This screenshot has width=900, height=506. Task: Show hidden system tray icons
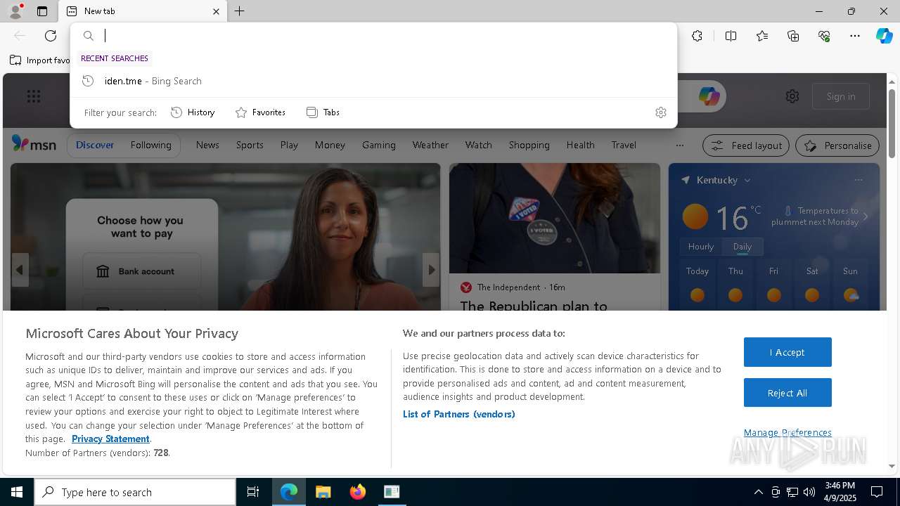tap(758, 492)
